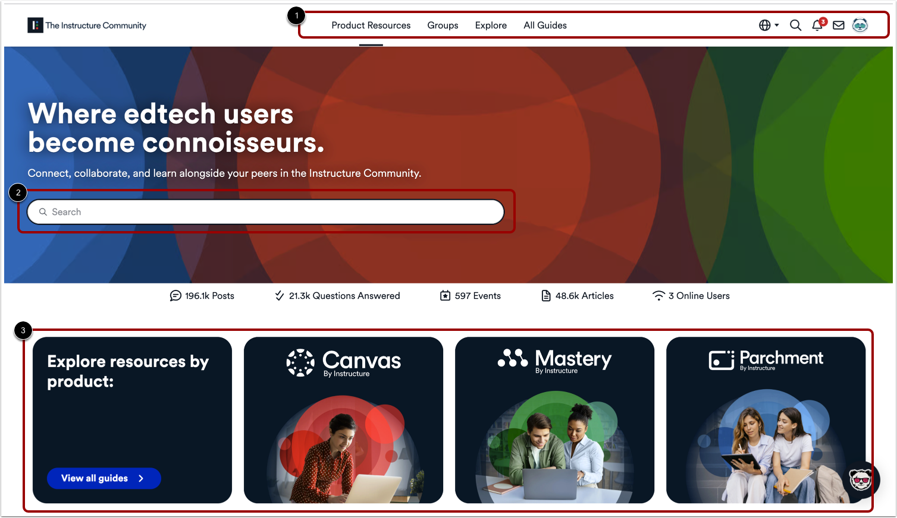Open the panda chat assistant bubble
The width and height of the screenshot is (897, 518).
coord(860,479)
